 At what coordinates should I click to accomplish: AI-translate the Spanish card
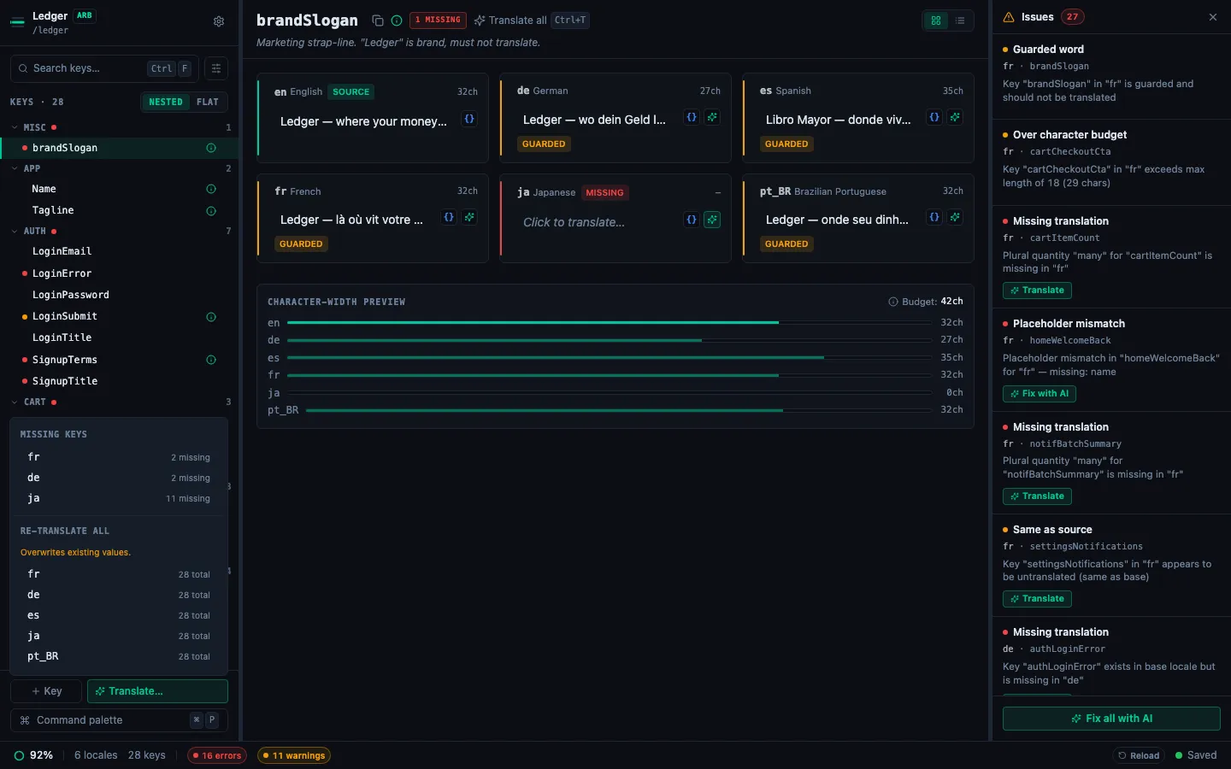pyautogui.click(x=955, y=117)
